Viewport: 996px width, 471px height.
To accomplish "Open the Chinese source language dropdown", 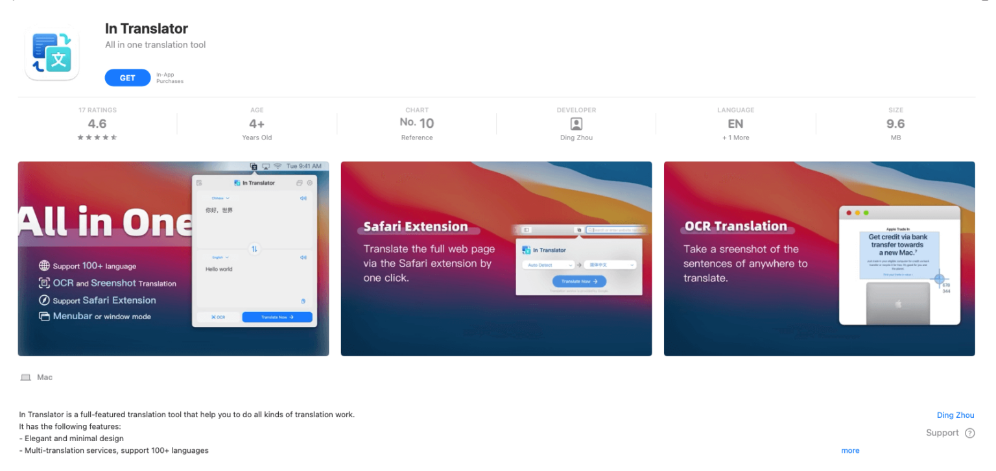I will [220, 199].
